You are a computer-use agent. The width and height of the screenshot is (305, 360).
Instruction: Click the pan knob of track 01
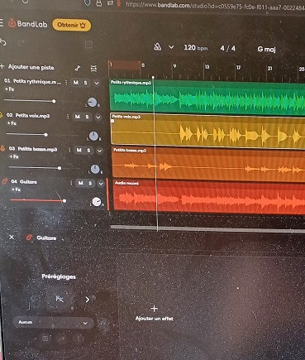coord(93,102)
